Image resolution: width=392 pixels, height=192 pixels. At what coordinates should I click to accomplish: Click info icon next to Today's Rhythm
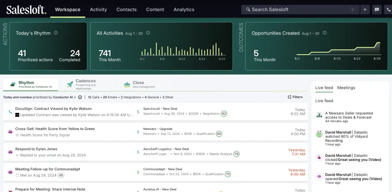point(56,33)
